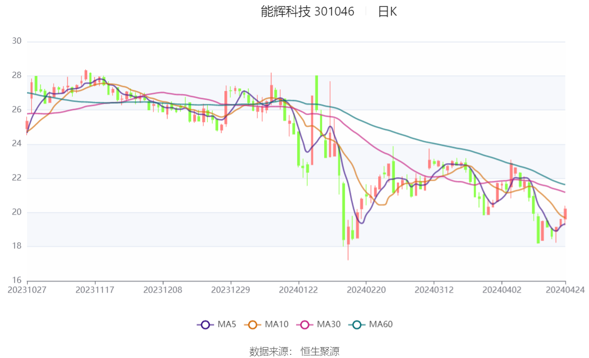Disable the MA60 line via its text label
589x358 pixels.
tap(381, 325)
